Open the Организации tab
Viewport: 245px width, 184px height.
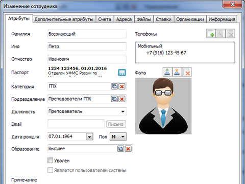[x=190, y=19]
